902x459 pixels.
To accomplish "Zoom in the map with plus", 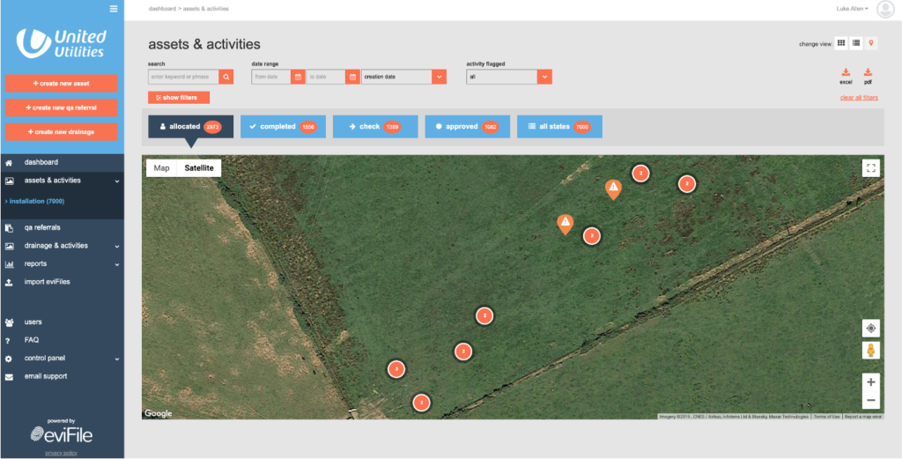I will (871, 382).
